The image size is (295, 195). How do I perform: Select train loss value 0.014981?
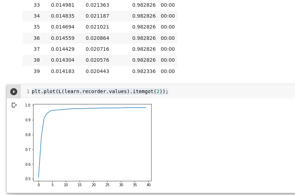click(63, 5)
